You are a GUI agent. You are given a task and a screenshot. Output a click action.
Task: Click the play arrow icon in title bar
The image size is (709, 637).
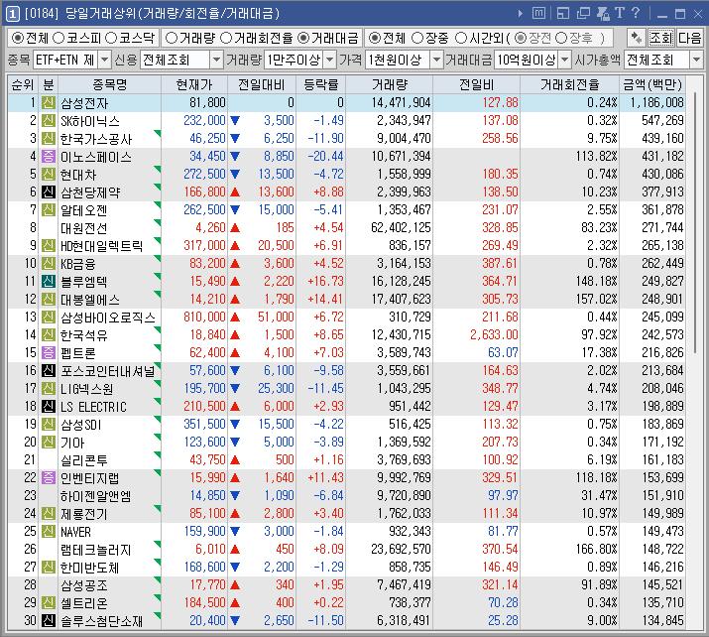(521, 14)
